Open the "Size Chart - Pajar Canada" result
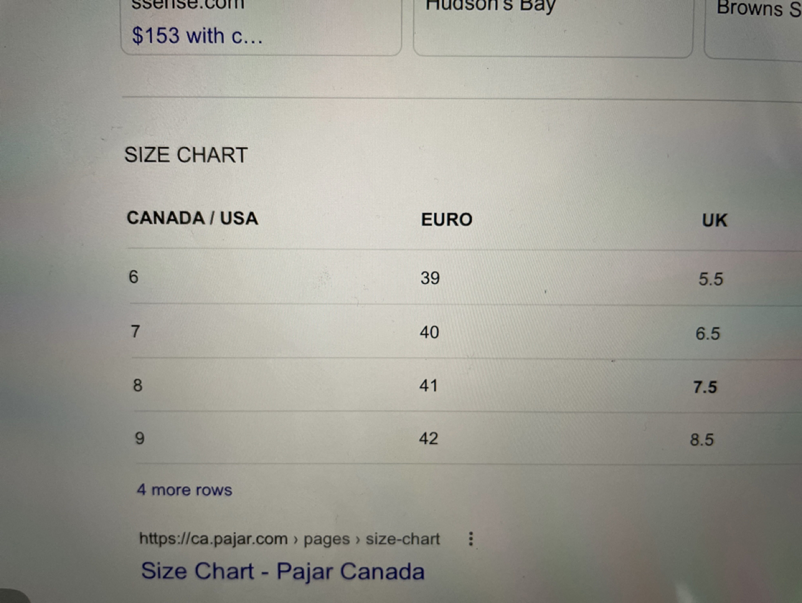The height and width of the screenshot is (603, 802). coord(283,571)
